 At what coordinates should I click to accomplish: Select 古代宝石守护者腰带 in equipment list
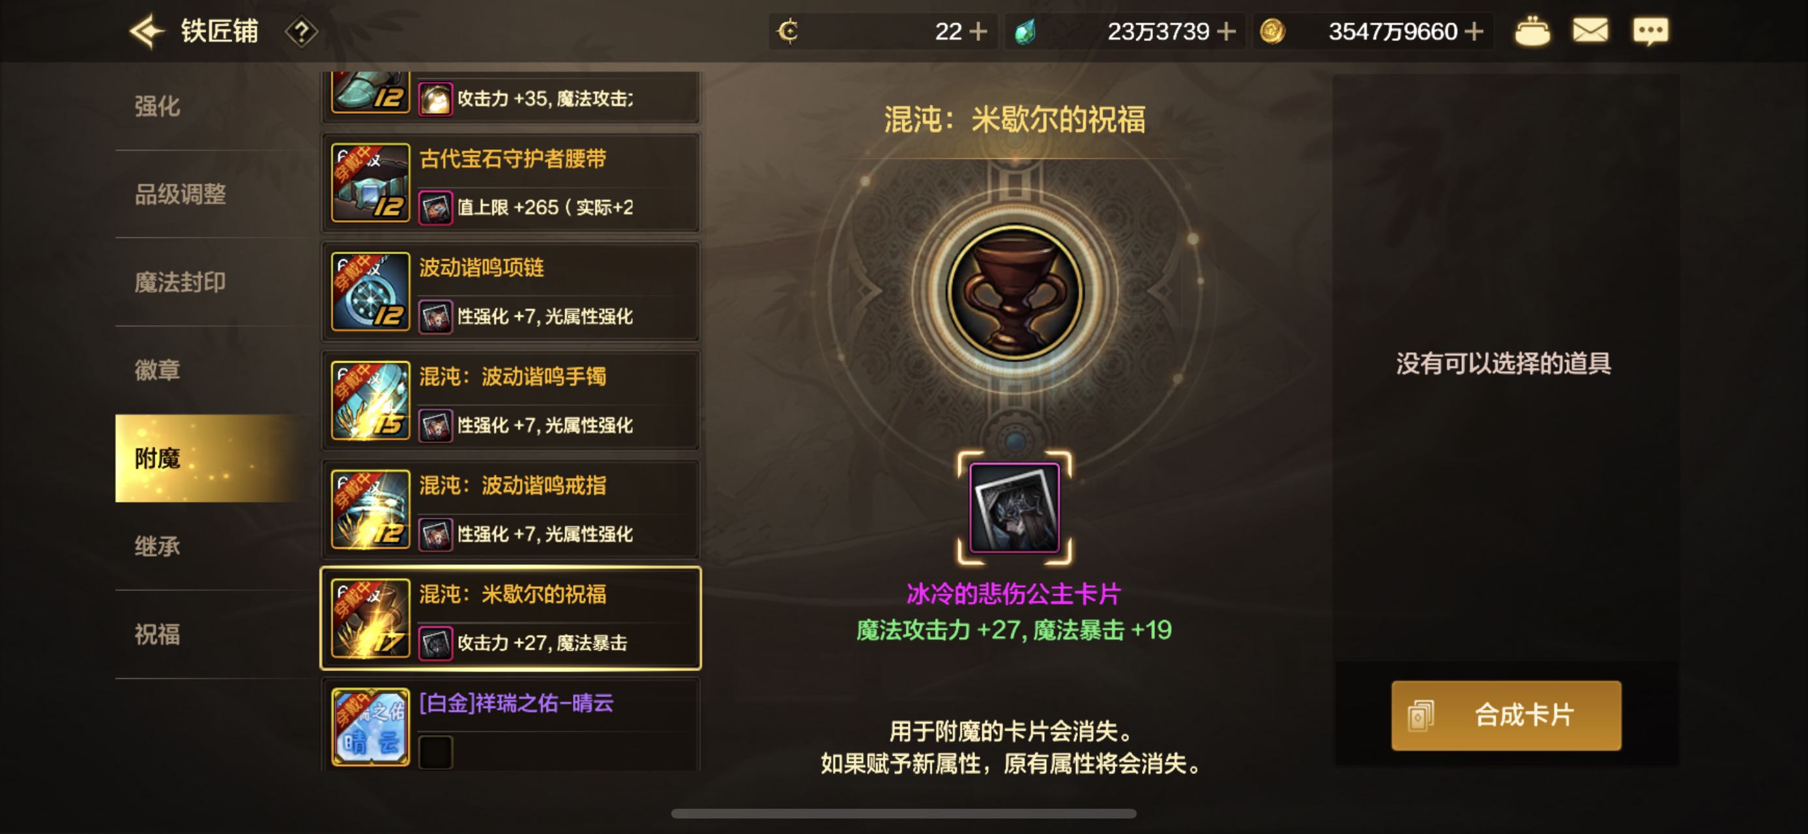511,182
